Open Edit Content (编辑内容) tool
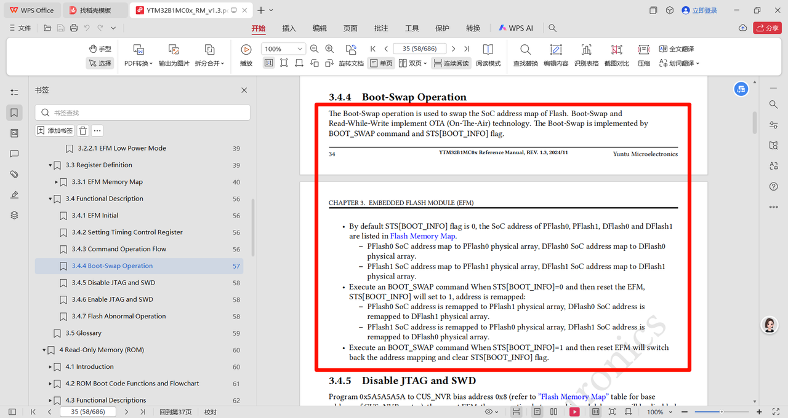Viewport: 788px width, 418px height. pyautogui.click(x=556, y=55)
